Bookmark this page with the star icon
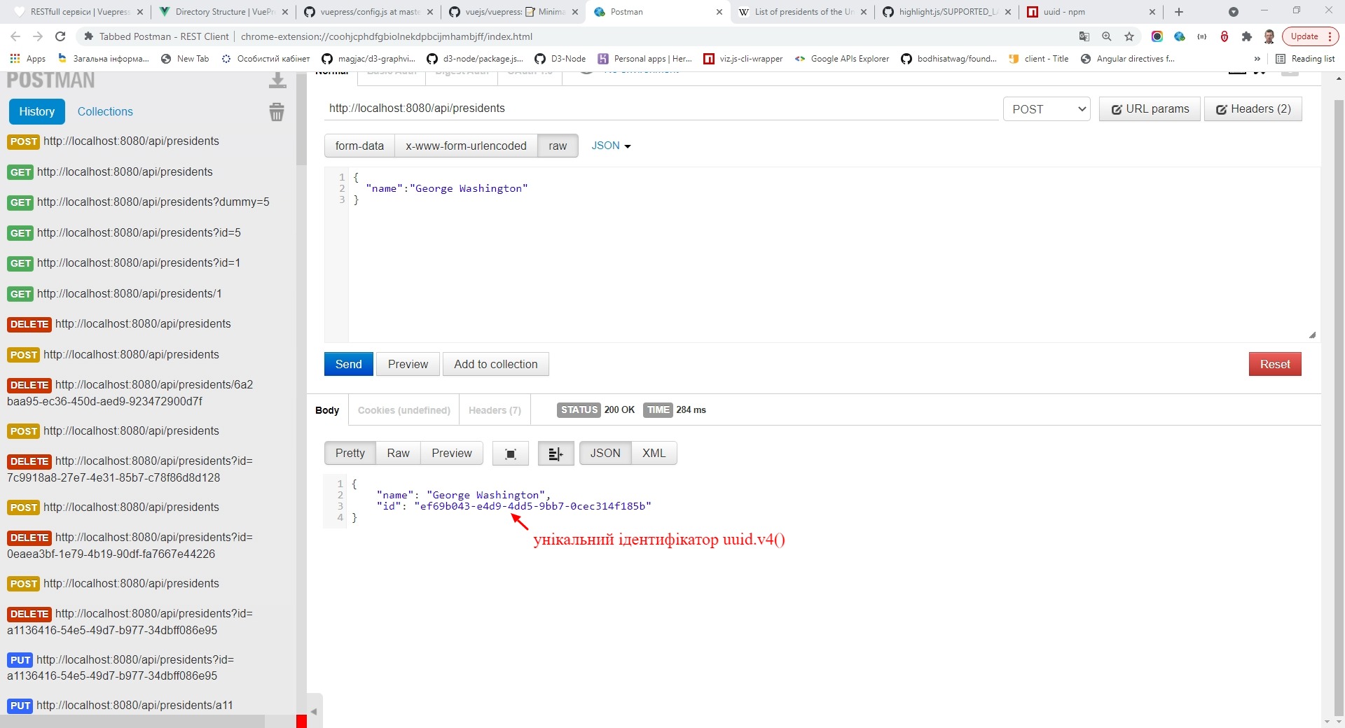The width and height of the screenshot is (1345, 728). pos(1129,36)
